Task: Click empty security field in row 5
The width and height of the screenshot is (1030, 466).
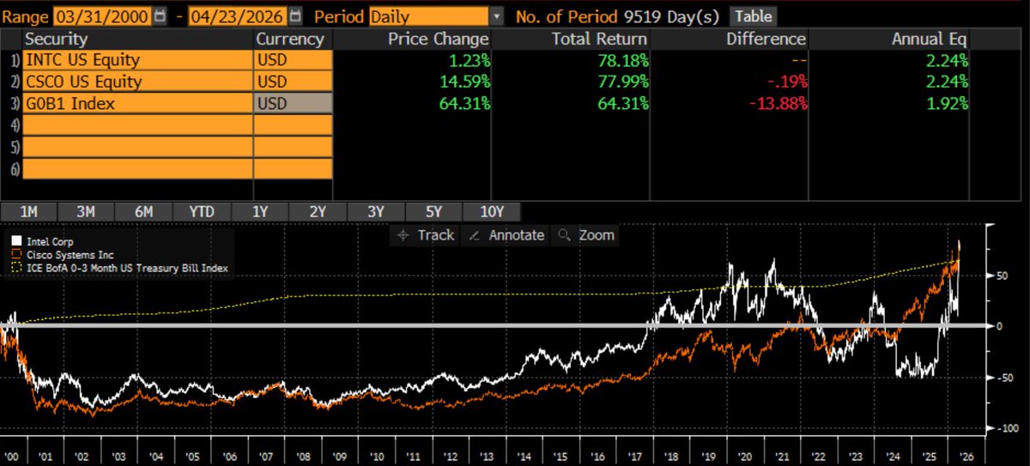Action: [x=137, y=146]
